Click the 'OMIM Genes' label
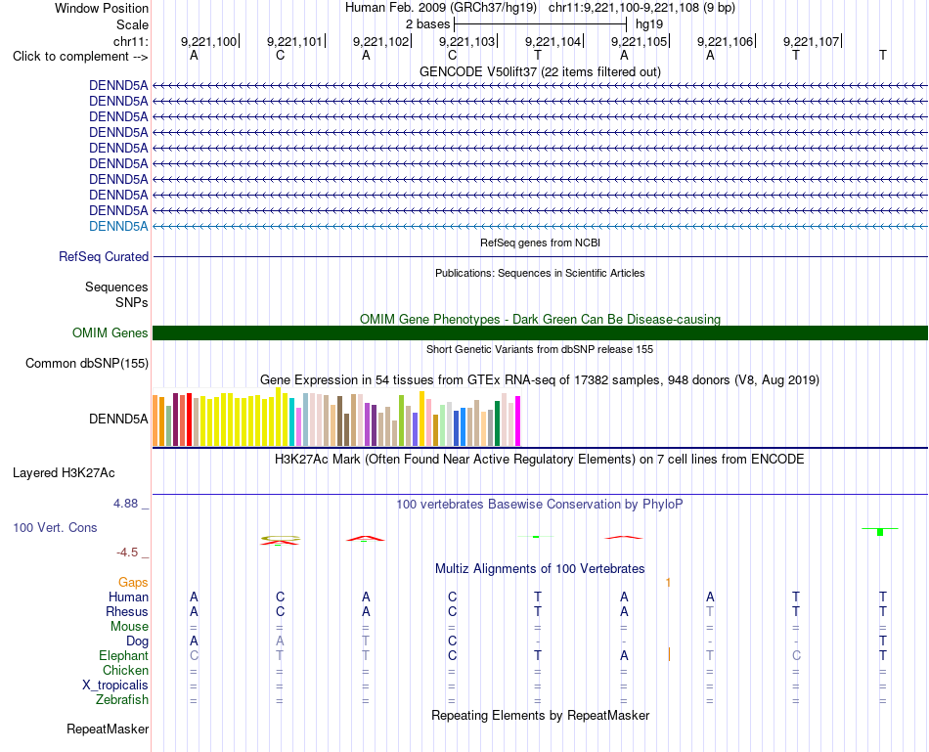The height and width of the screenshot is (752, 929). (110, 333)
